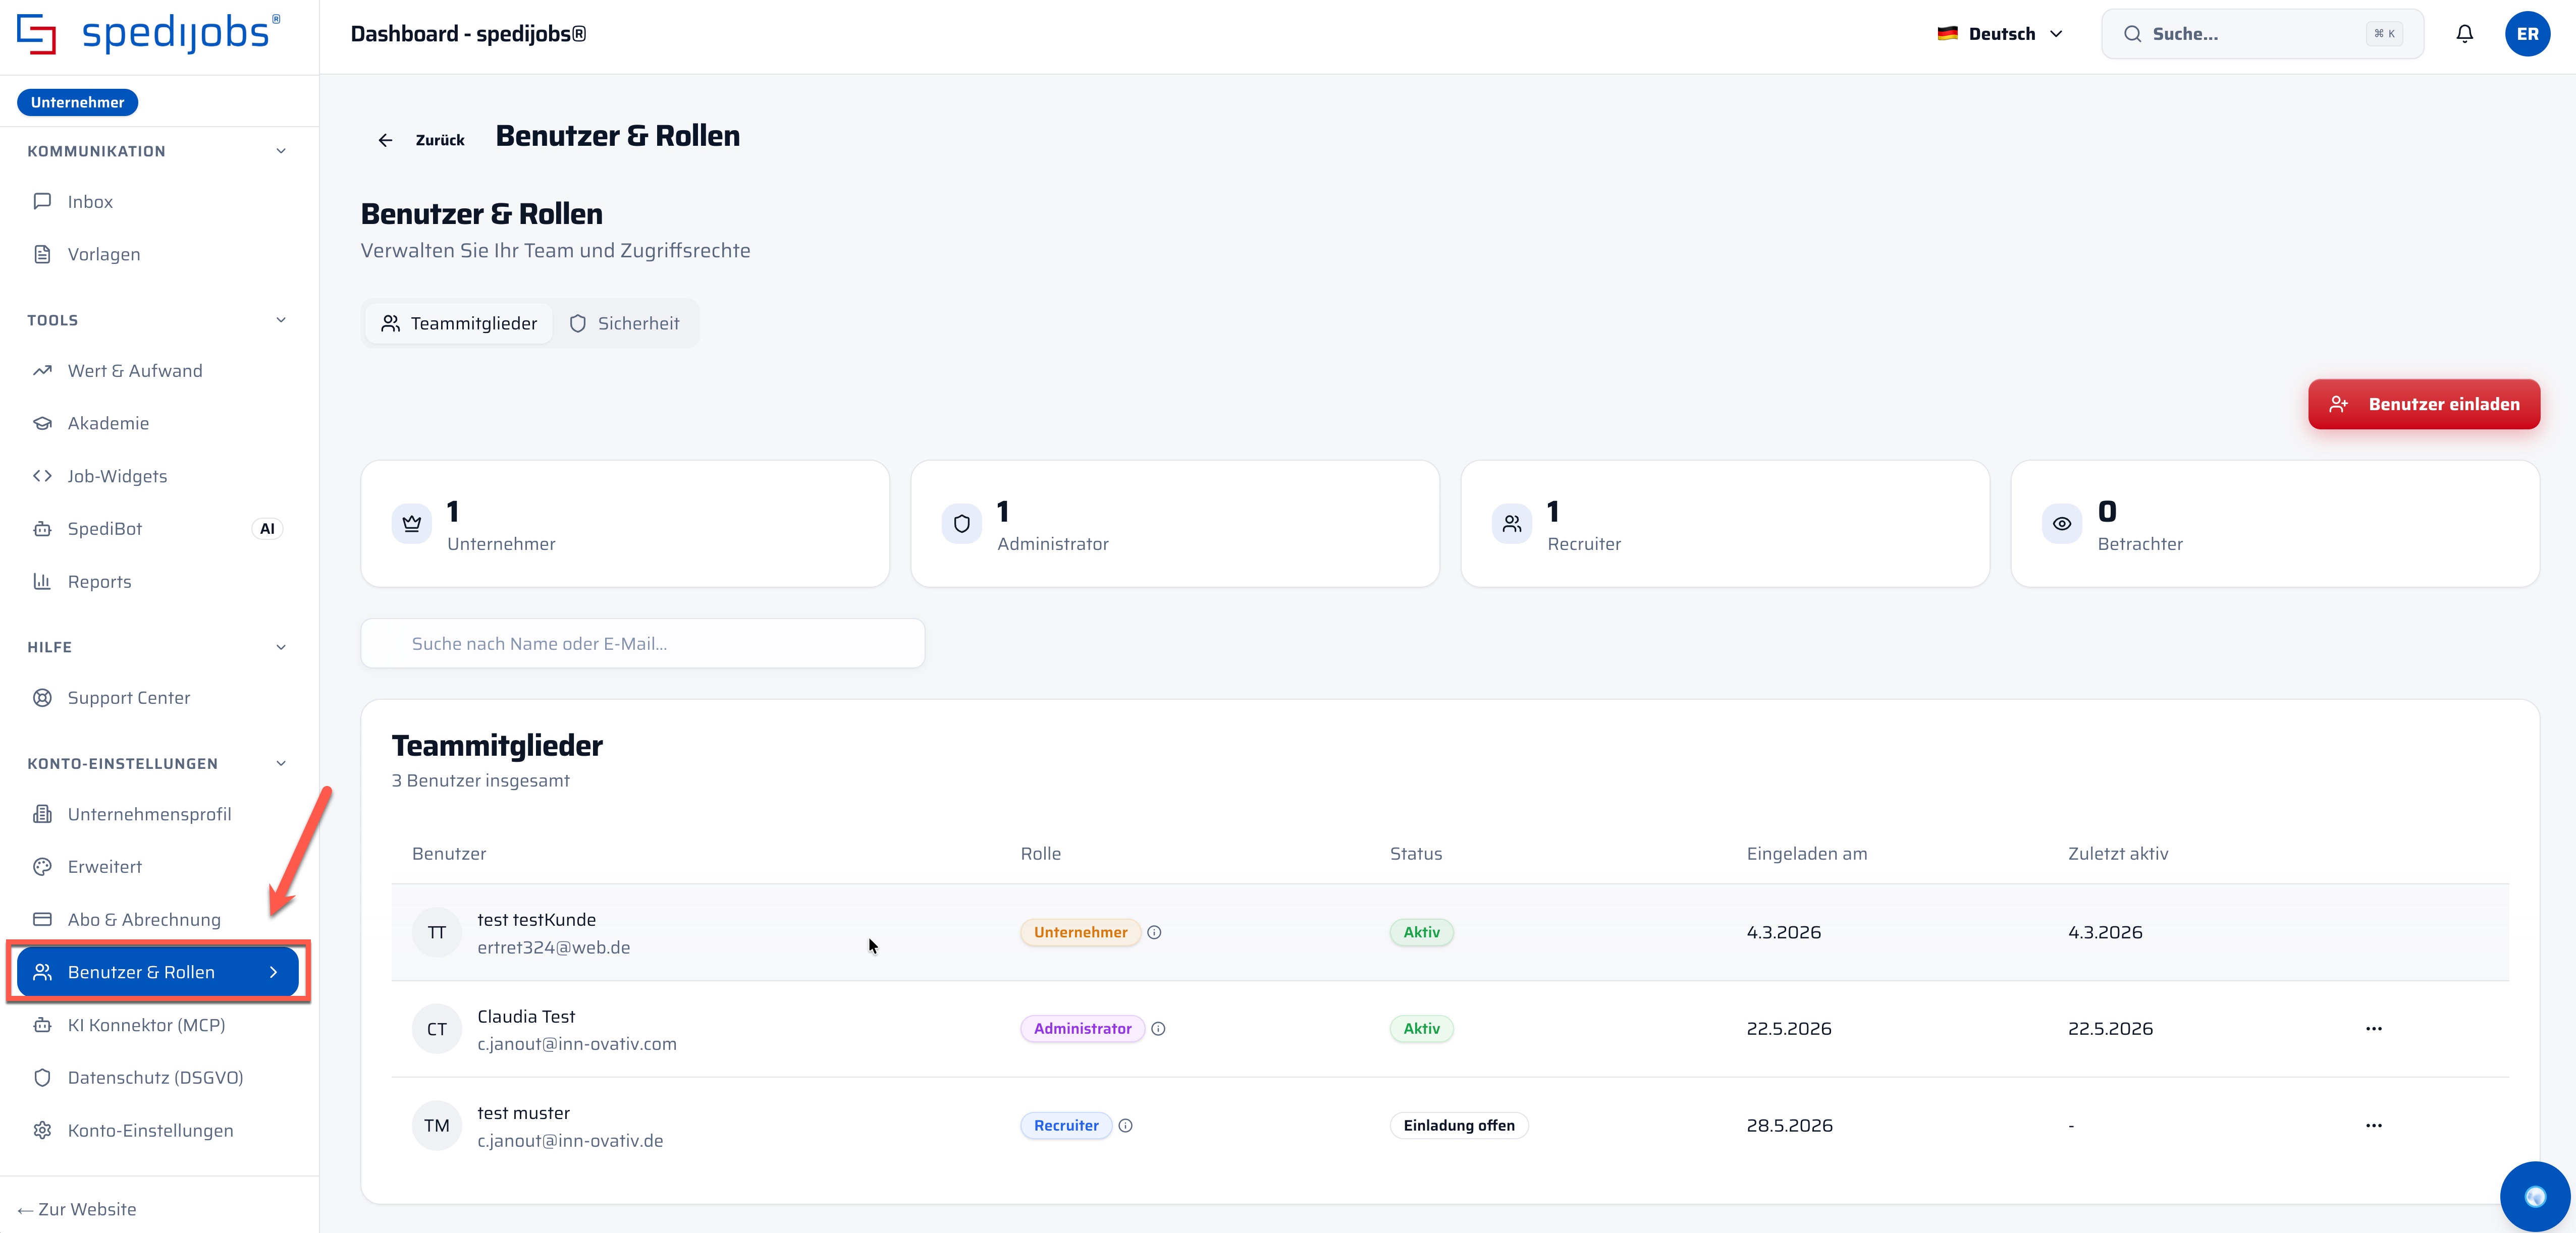2576x1233 pixels.
Task: Follow the Zur Website link
Action: click(x=77, y=1209)
